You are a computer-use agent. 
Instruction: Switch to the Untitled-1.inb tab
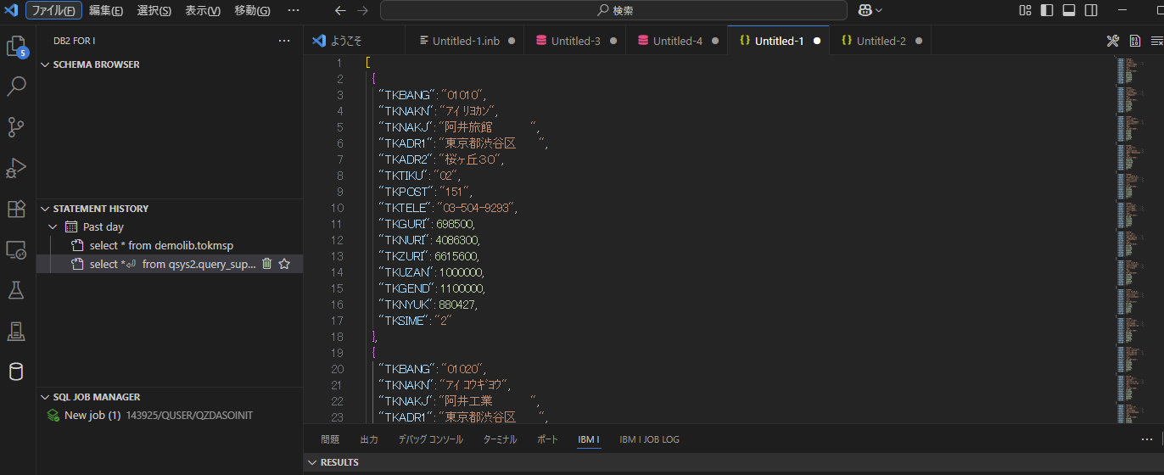tap(465, 41)
